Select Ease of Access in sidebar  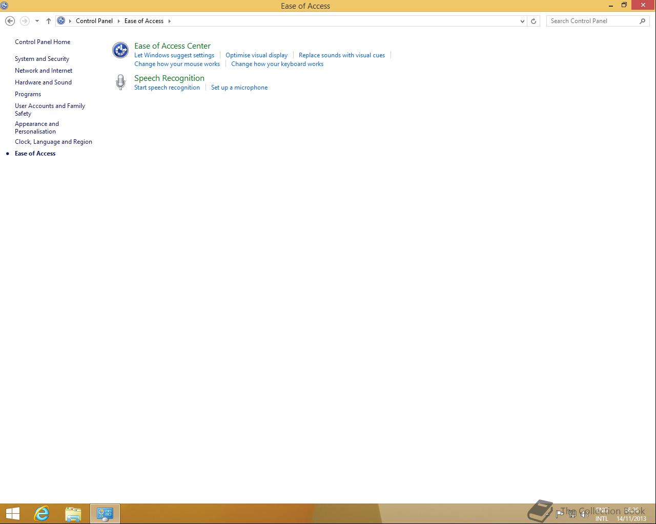[35, 154]
